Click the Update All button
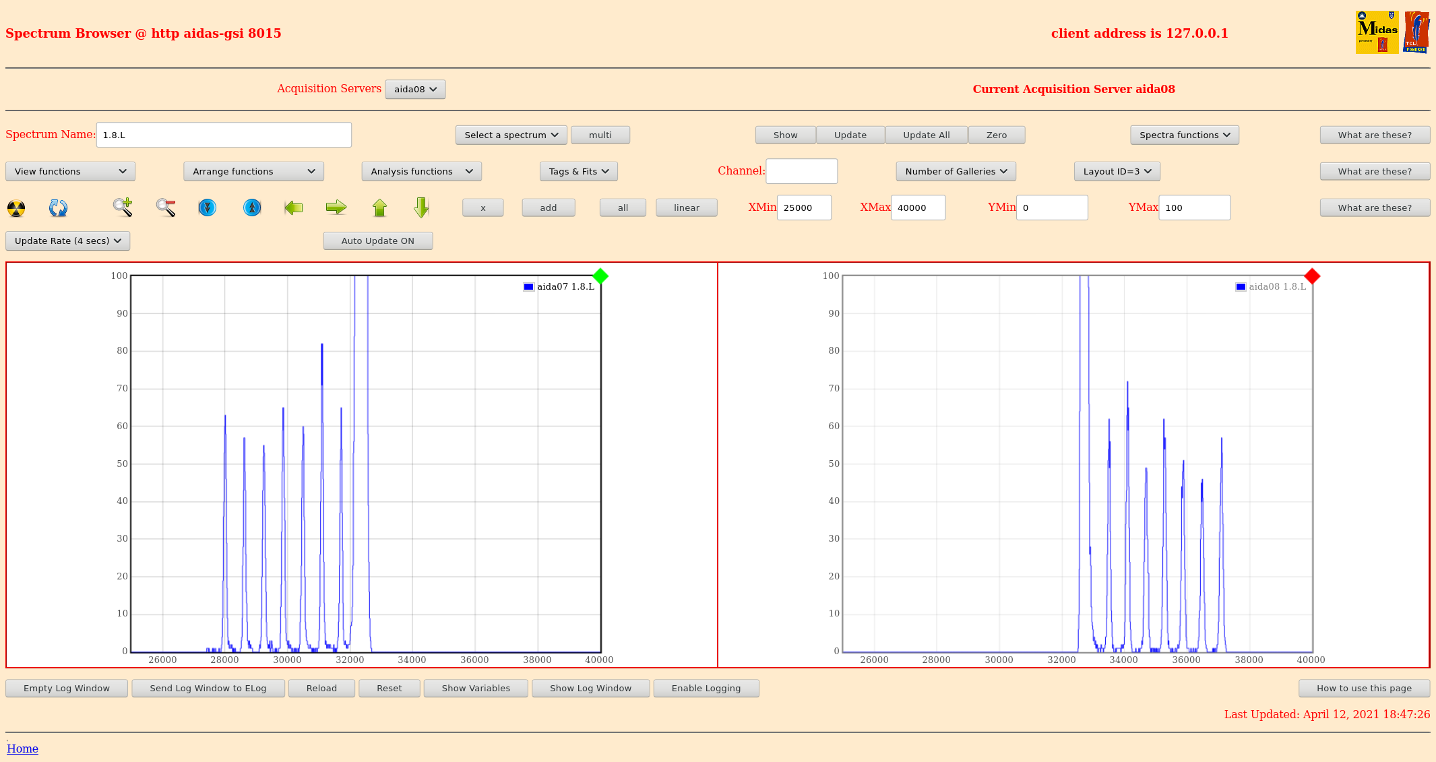Screen dimensions: 1436x762 927,135
